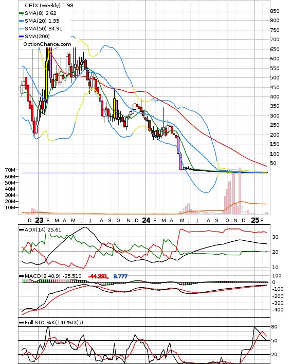Click the blue 8.777 MACD histogram value
Image resolution: width=291 pixels, height=364 pixels.
[120, 276]
